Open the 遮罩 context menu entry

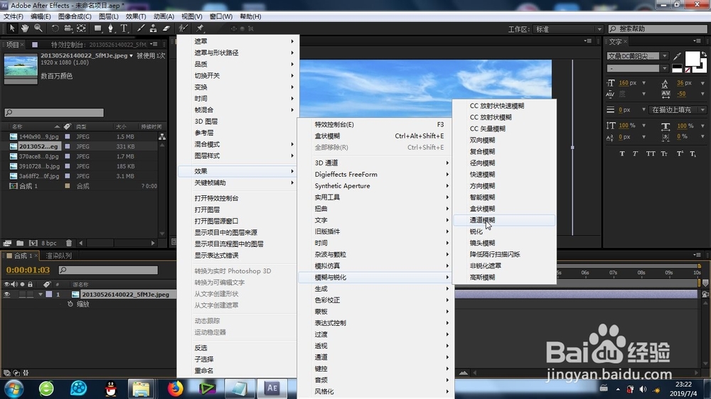(x=238, y=41)
